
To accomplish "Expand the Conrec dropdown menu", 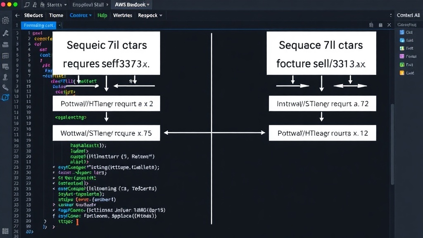I will tap(81, 15).
